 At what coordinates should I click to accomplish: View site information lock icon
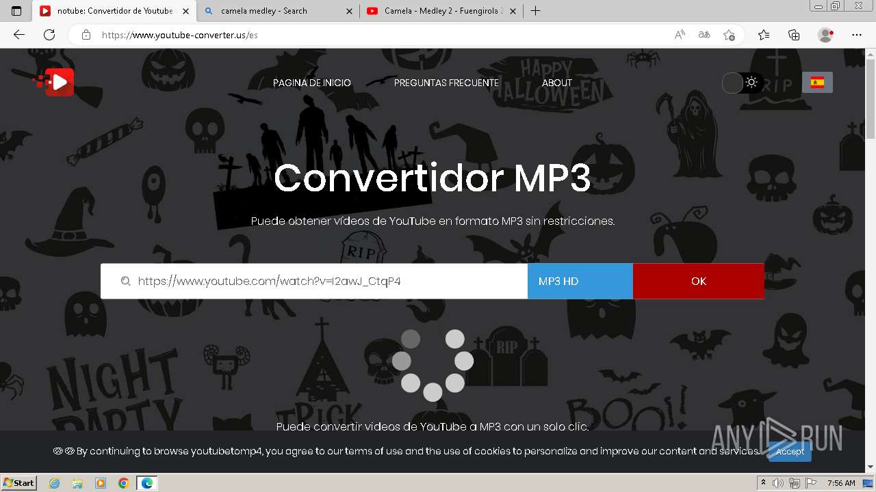click(86, 35)
